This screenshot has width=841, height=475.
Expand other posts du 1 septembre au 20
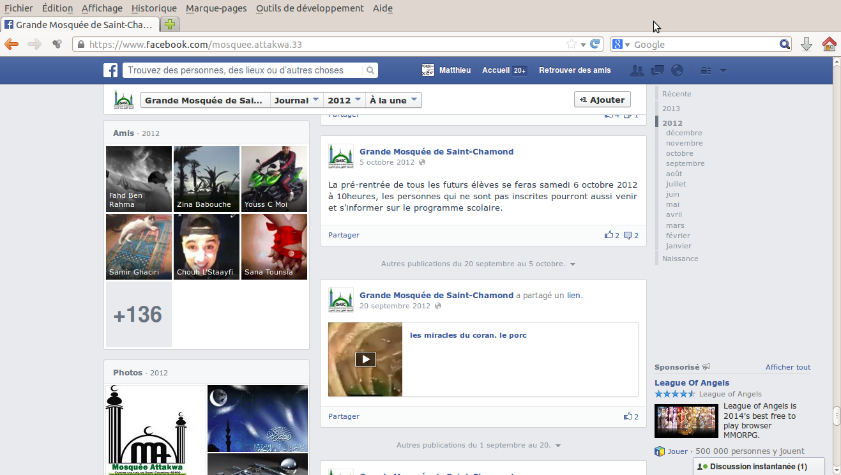point(478,445)
